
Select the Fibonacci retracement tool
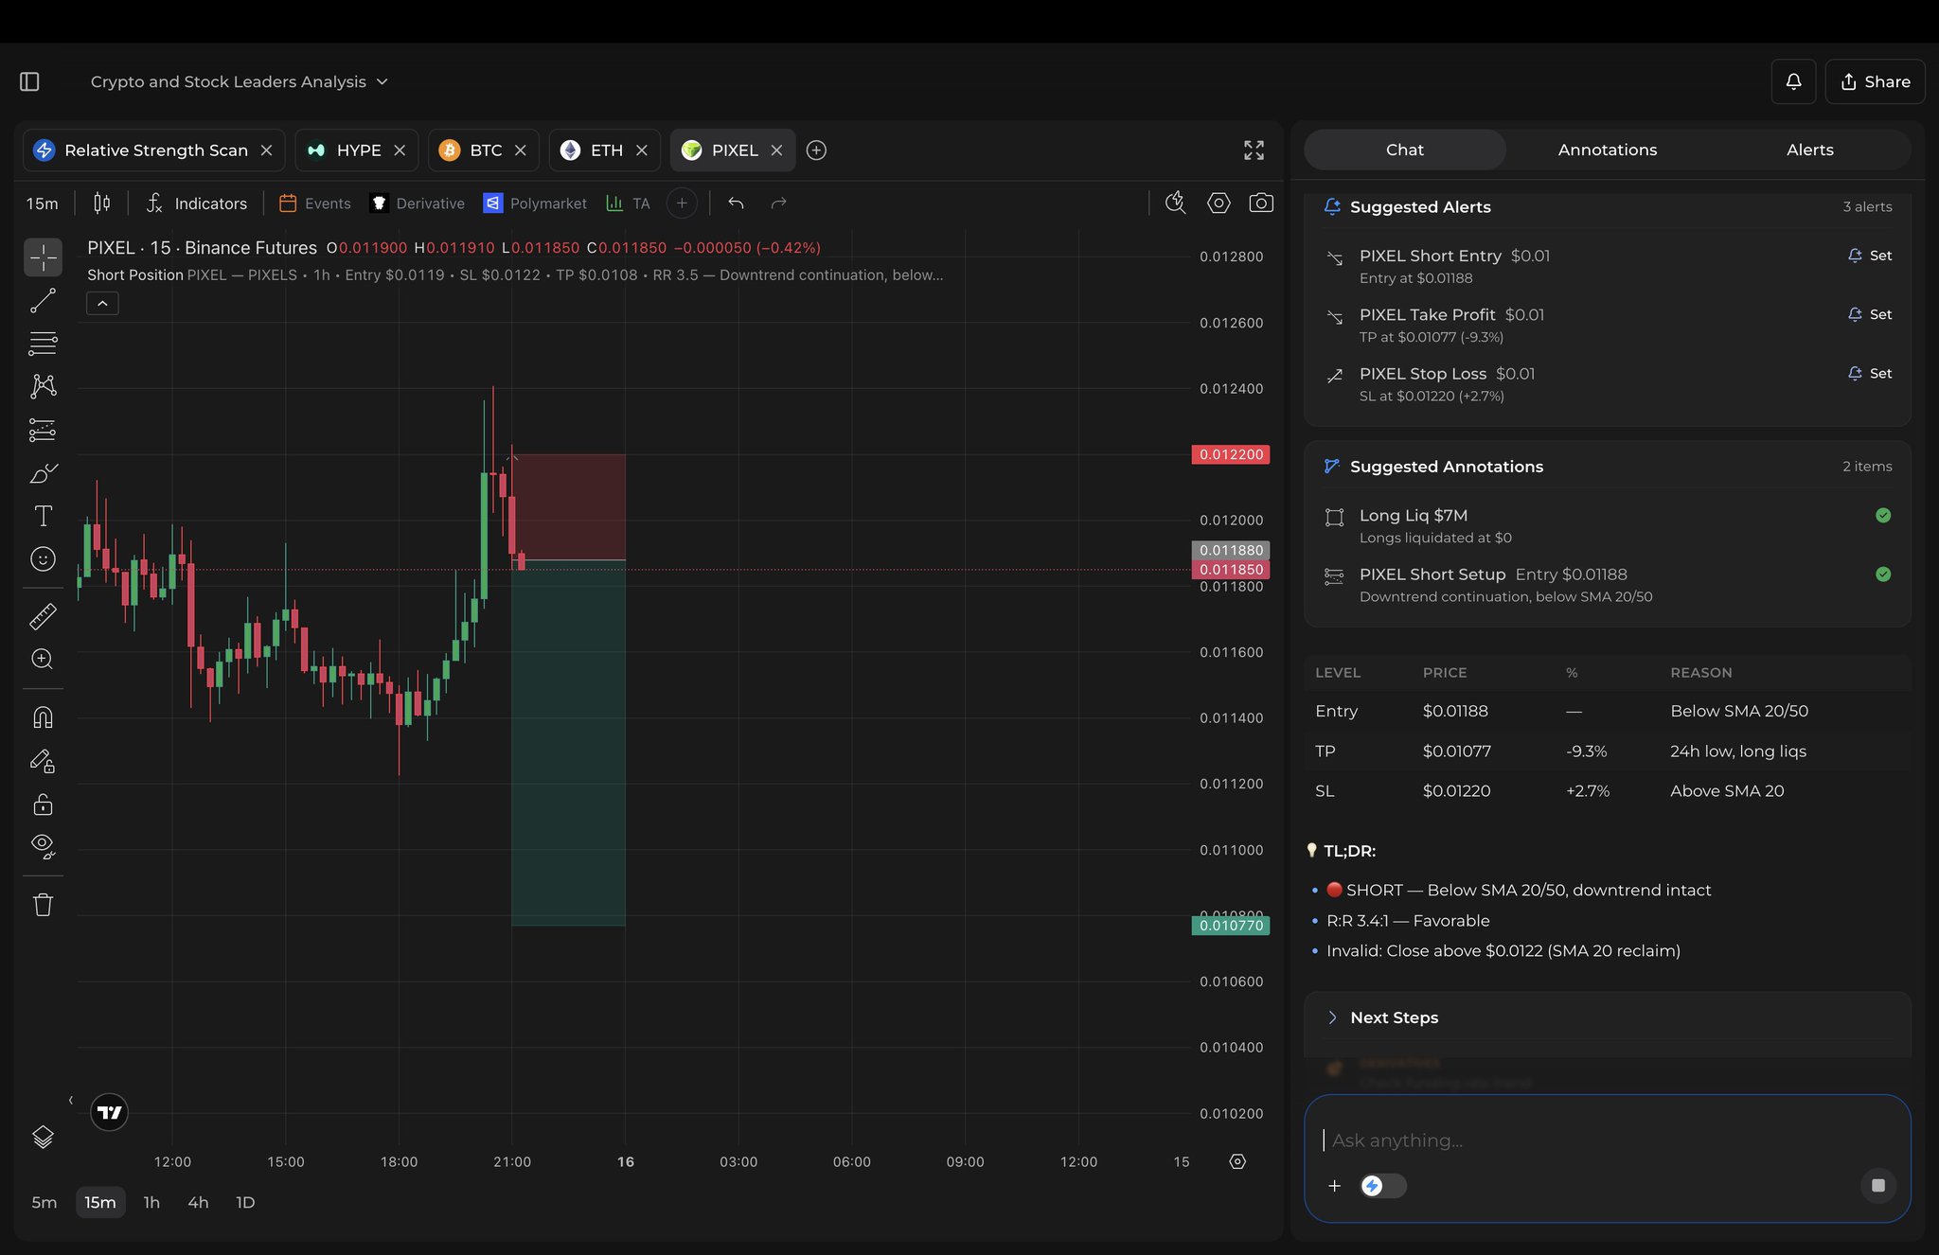tap(43, 343)
